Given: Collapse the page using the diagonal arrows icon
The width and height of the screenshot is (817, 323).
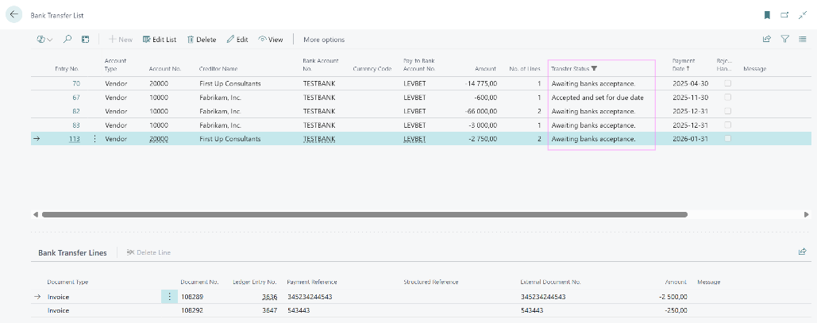Looking at the screenshot, I should click(803, 15).
